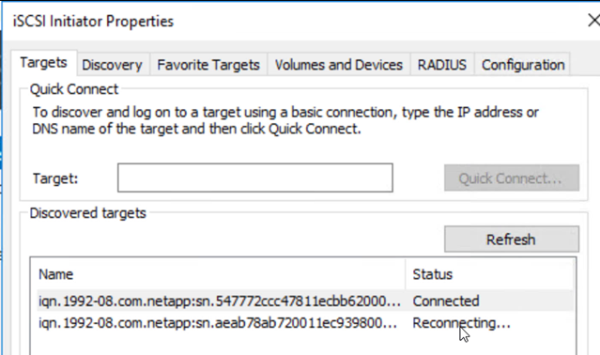The image size is (600, 355).
Task: Click the Quick Connect button
Action: [512, 177]
